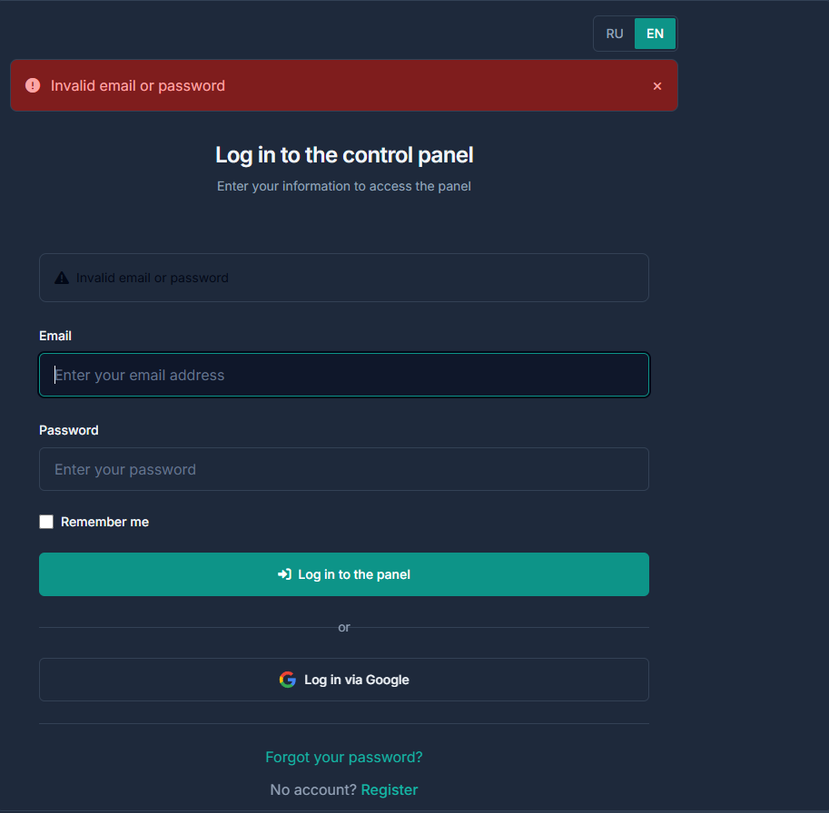The height and width of the screenshot is (813, 829).
Task: Choose Log in via Google
Action: click(344, 680)
